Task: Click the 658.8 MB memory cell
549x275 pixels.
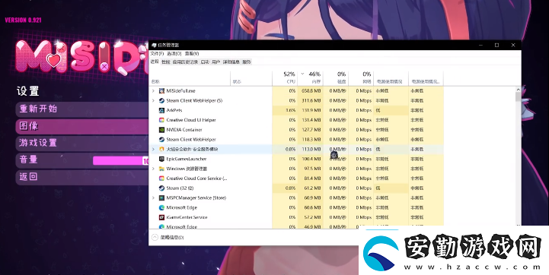Action: click(311, 91)
